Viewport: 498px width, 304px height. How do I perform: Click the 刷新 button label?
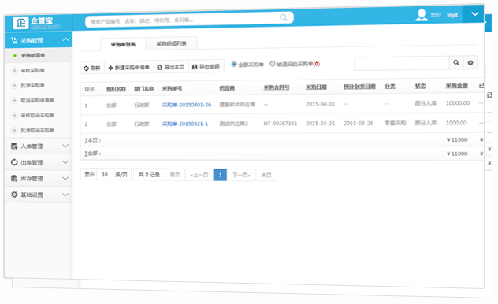click(x=95, y=68)
